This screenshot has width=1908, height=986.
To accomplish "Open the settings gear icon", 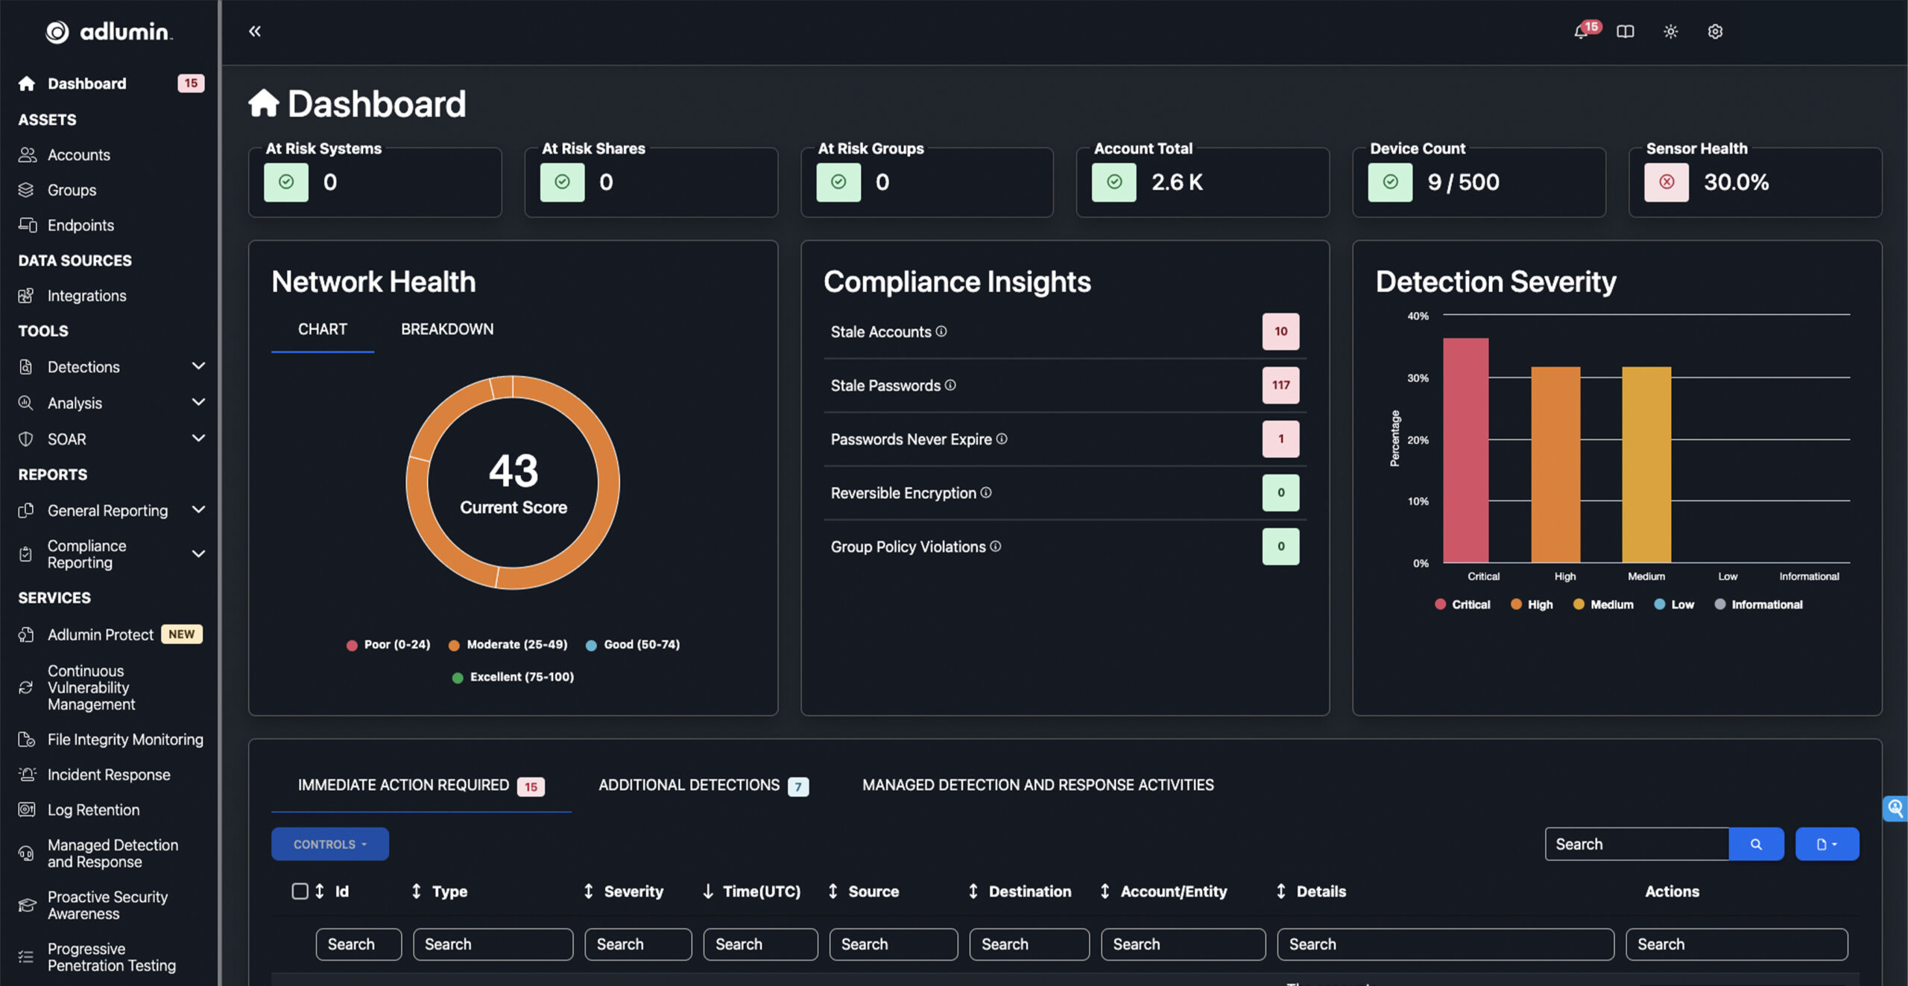I will [x=1715, y=31].
